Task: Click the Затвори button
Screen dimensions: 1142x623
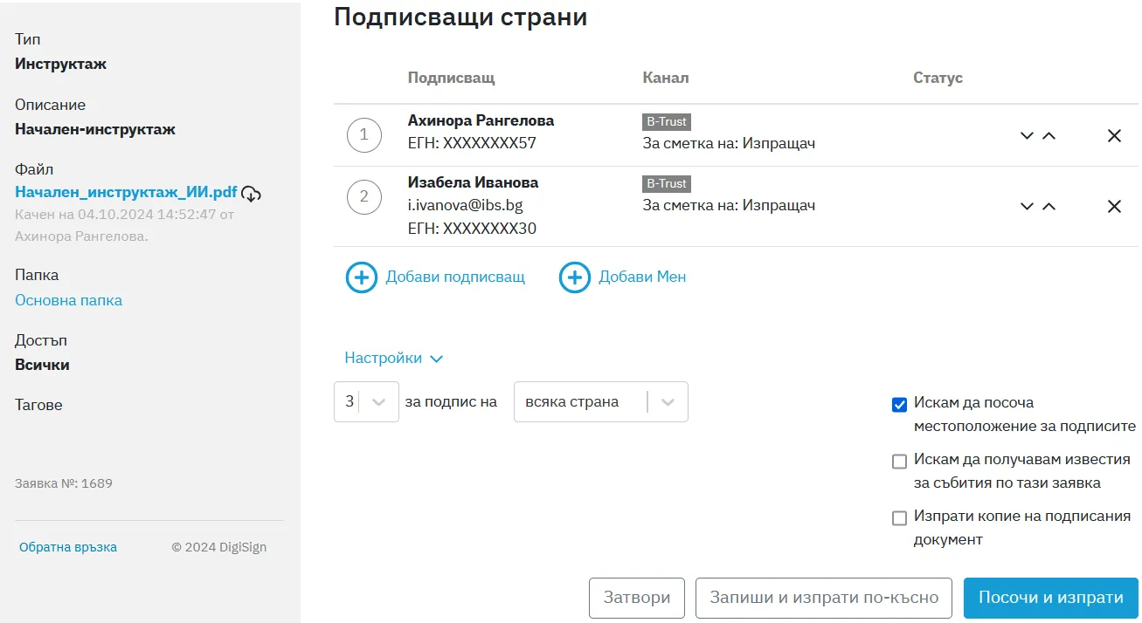Action: click(x=637, y=598)
